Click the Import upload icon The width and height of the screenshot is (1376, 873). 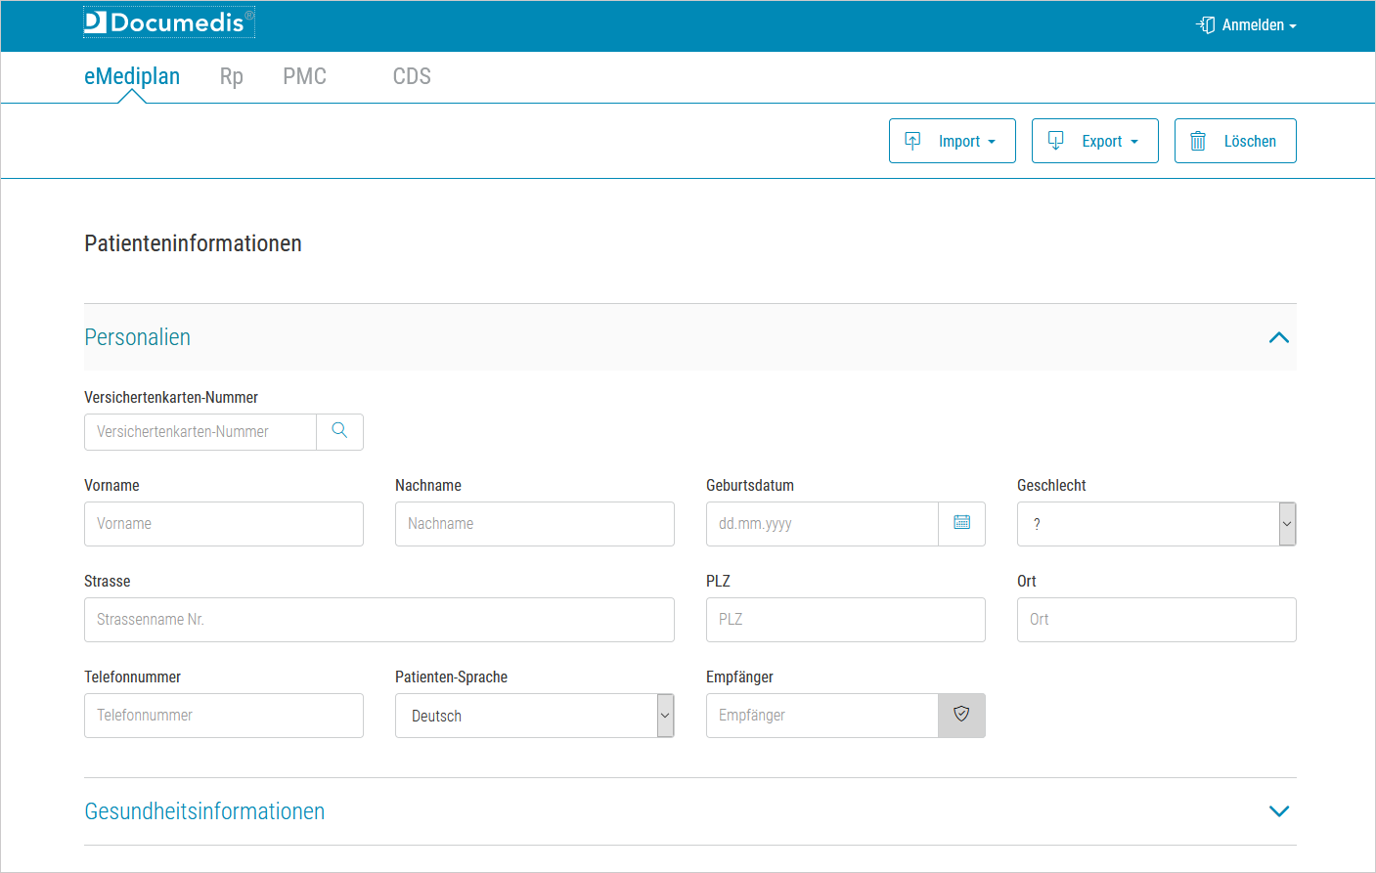point(911,140)
